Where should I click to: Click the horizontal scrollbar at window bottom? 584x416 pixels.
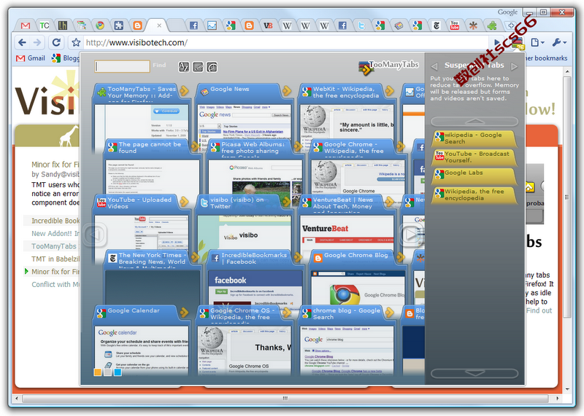[285, 399]
